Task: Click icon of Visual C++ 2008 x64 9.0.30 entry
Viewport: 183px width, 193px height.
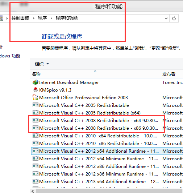Action: coord(36,120)
